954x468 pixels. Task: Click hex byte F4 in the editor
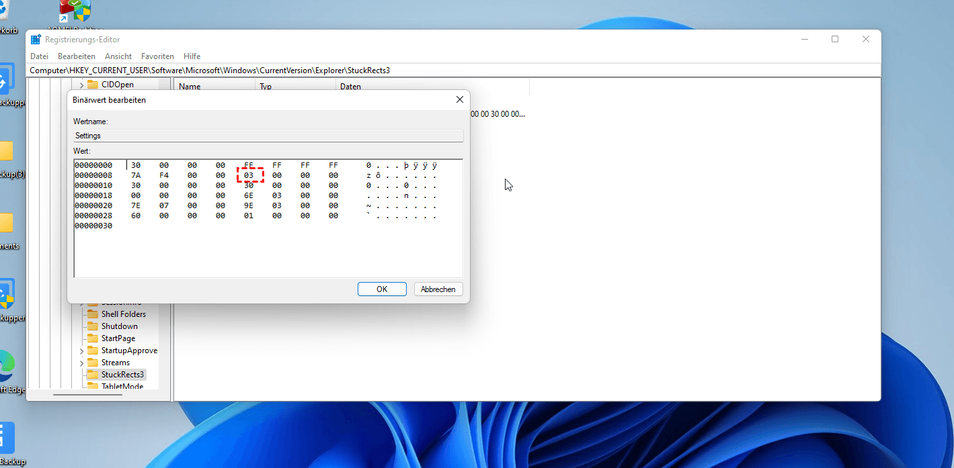[x=164, y=175]
